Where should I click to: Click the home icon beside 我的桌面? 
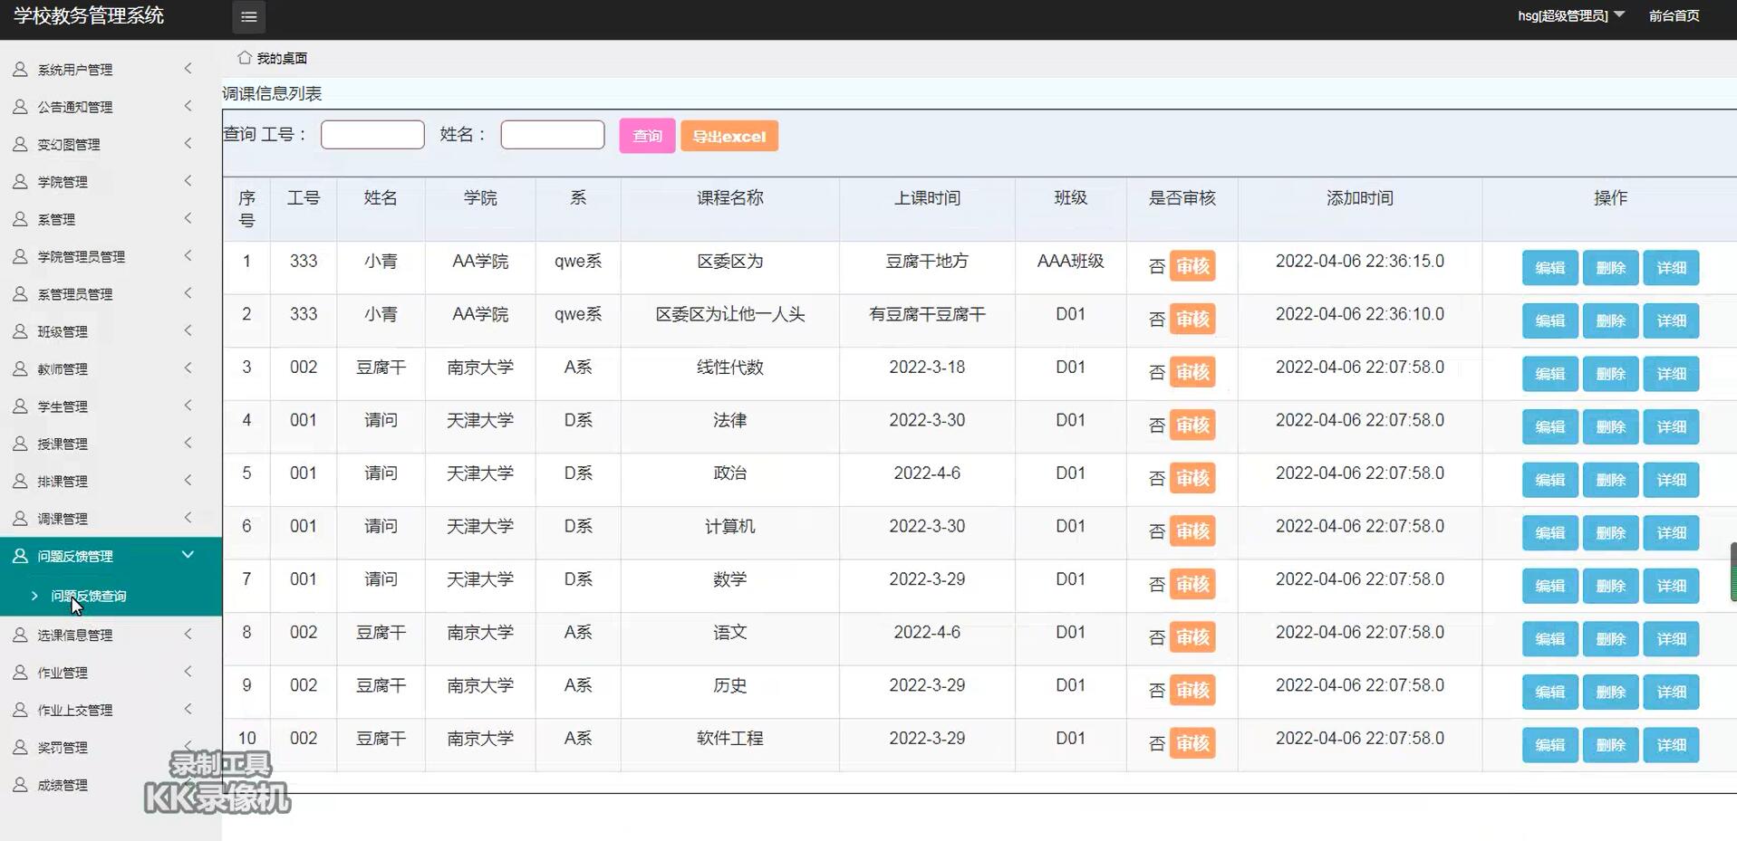(243, 57)
